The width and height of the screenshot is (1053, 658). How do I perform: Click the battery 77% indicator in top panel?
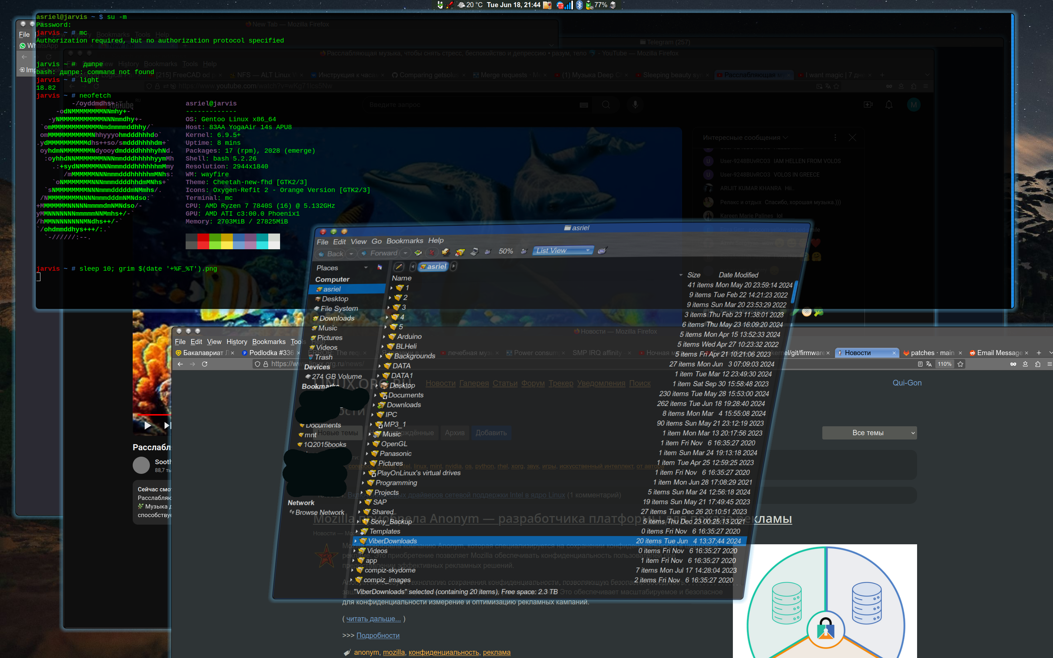coord(597,5)
